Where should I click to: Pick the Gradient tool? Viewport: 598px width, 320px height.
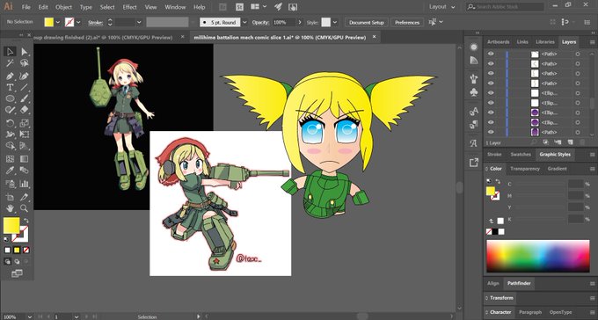coord(24,158)
